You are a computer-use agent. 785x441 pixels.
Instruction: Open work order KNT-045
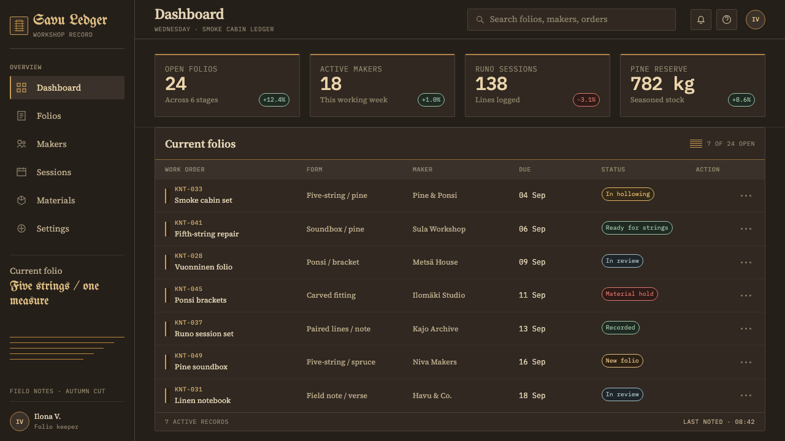tap(188, 289)
